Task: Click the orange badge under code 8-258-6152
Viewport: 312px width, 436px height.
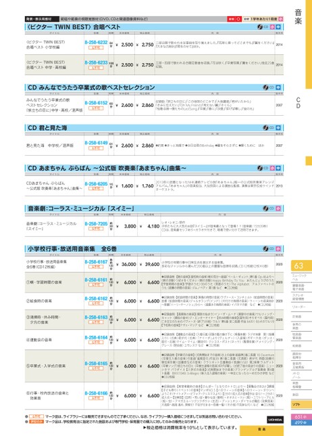Action: (96, 108)
